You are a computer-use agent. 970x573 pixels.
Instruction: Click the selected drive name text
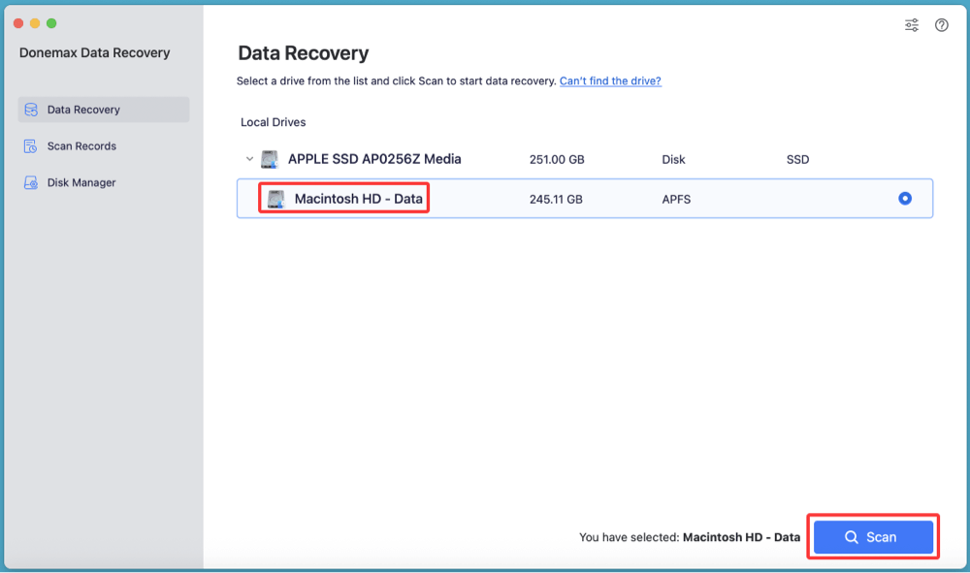pyautogui.click(x=742, y=536)
